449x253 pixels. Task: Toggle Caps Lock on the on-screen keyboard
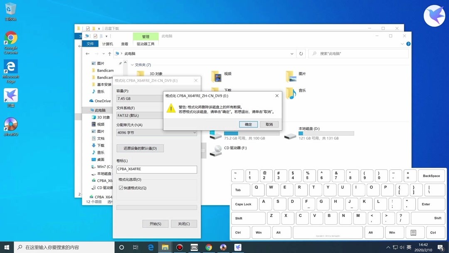pos(244,204)
